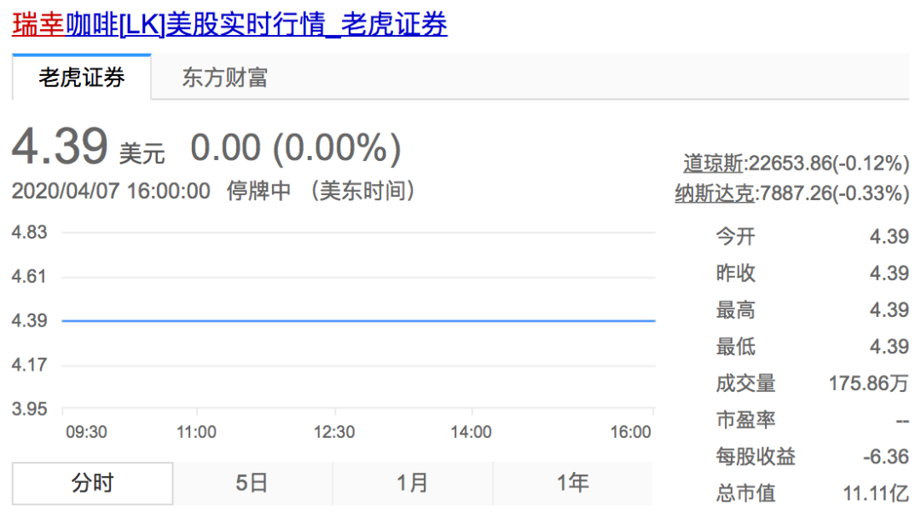
Task: Select the 1月 chart period
Action: click(x=413, y=483)
